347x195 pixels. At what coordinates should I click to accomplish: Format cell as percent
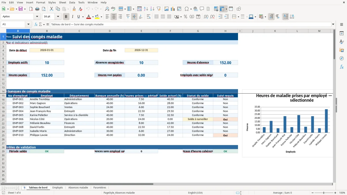click(x=185, y=17)
